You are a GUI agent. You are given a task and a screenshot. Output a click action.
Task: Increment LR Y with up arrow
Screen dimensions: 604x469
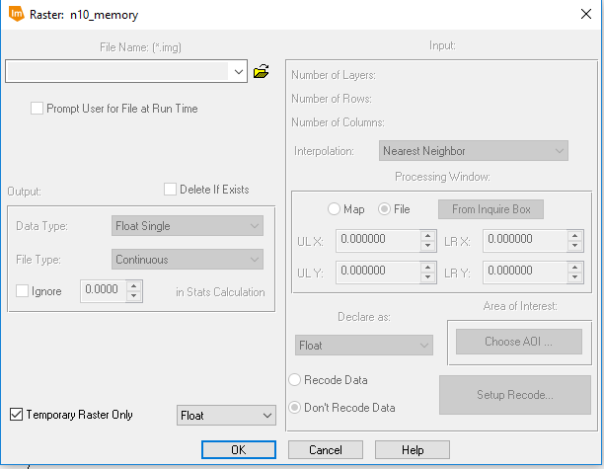(574, 268)
